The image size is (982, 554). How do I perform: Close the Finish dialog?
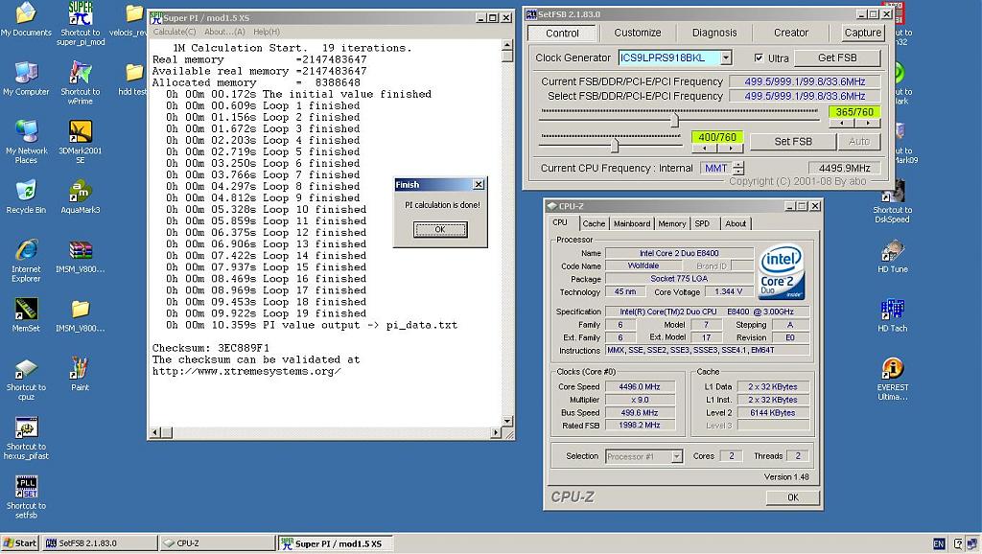coord(479,184)
